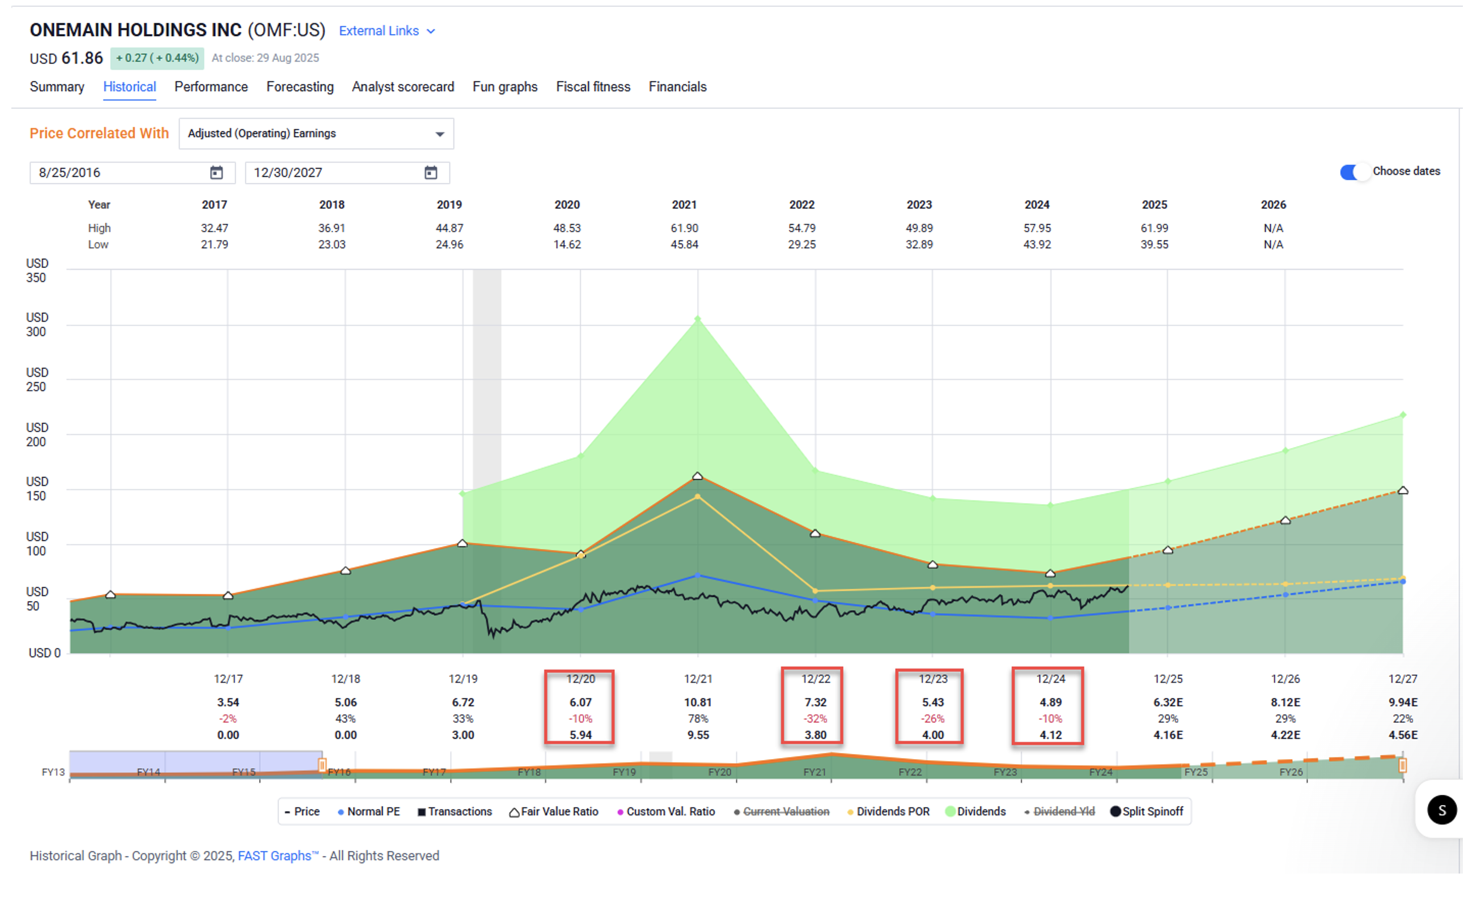Switch to the Summary tab

click(57, 87)
